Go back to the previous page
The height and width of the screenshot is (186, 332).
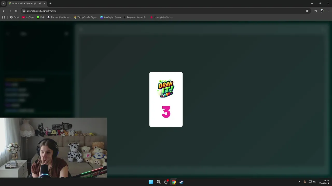click(x=4, y=11)
